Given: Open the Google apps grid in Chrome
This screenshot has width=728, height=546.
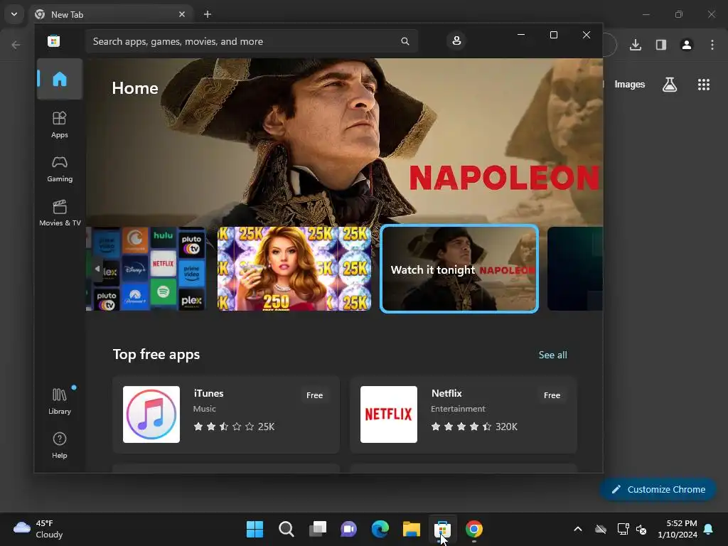Looking at the screenshot, I should (704, 85).
